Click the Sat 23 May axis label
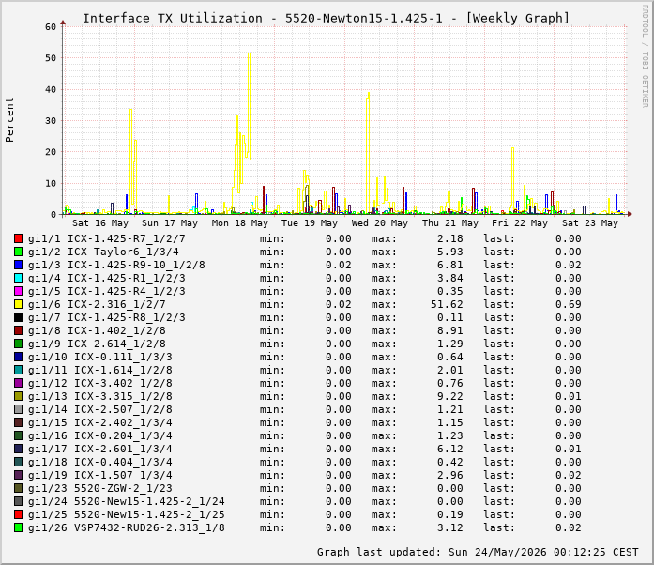The height and width of the screenshot is (565, 654). [590, 223]
